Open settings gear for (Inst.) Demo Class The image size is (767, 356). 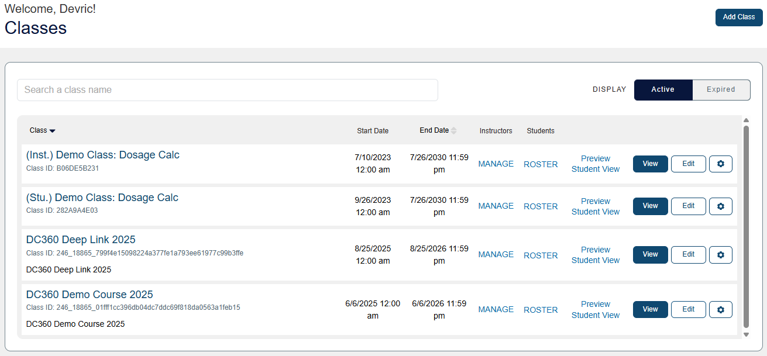[x=720, y=164]
